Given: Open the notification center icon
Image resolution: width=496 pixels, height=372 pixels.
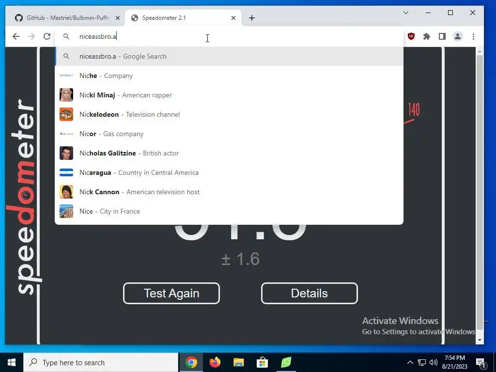Looking at the screenshot, I should coord(480,363).
